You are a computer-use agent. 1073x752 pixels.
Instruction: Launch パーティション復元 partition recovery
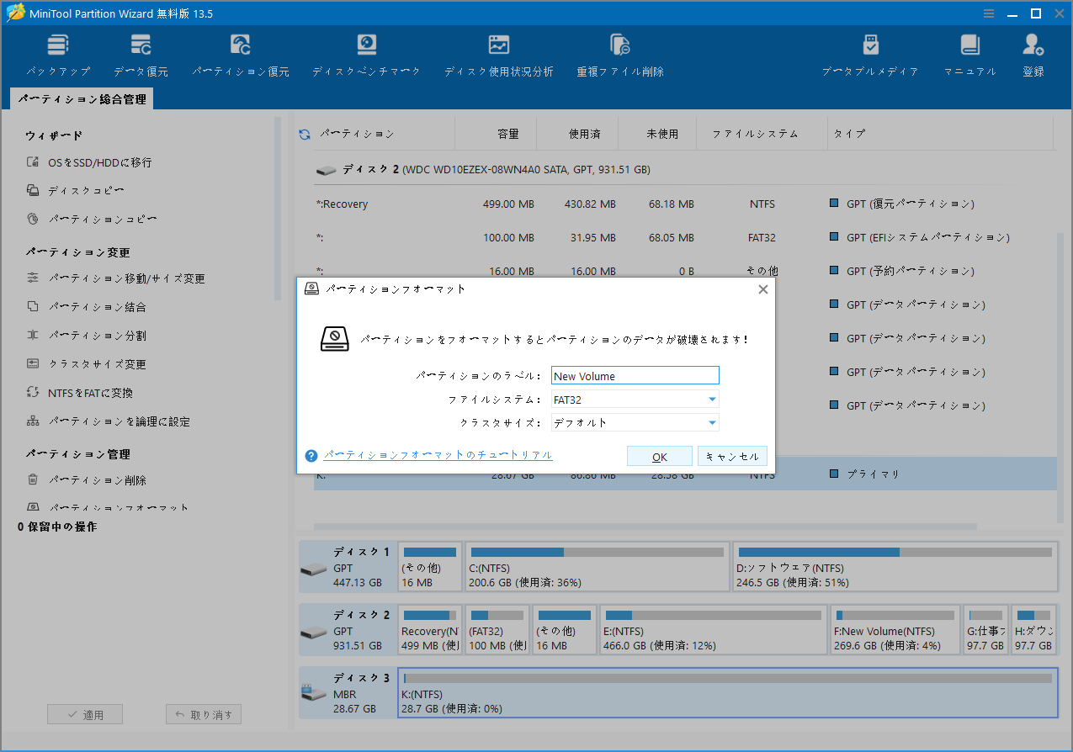pos(240,53)
